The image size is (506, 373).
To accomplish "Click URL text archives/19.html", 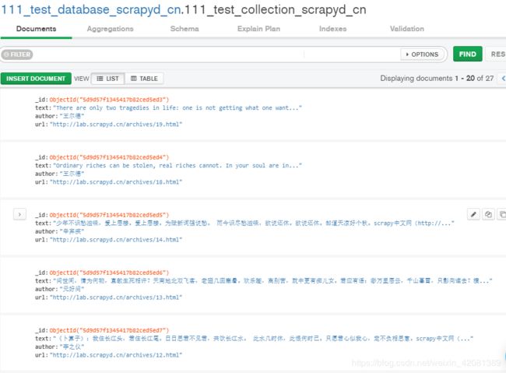I will [x=116, y=125].
